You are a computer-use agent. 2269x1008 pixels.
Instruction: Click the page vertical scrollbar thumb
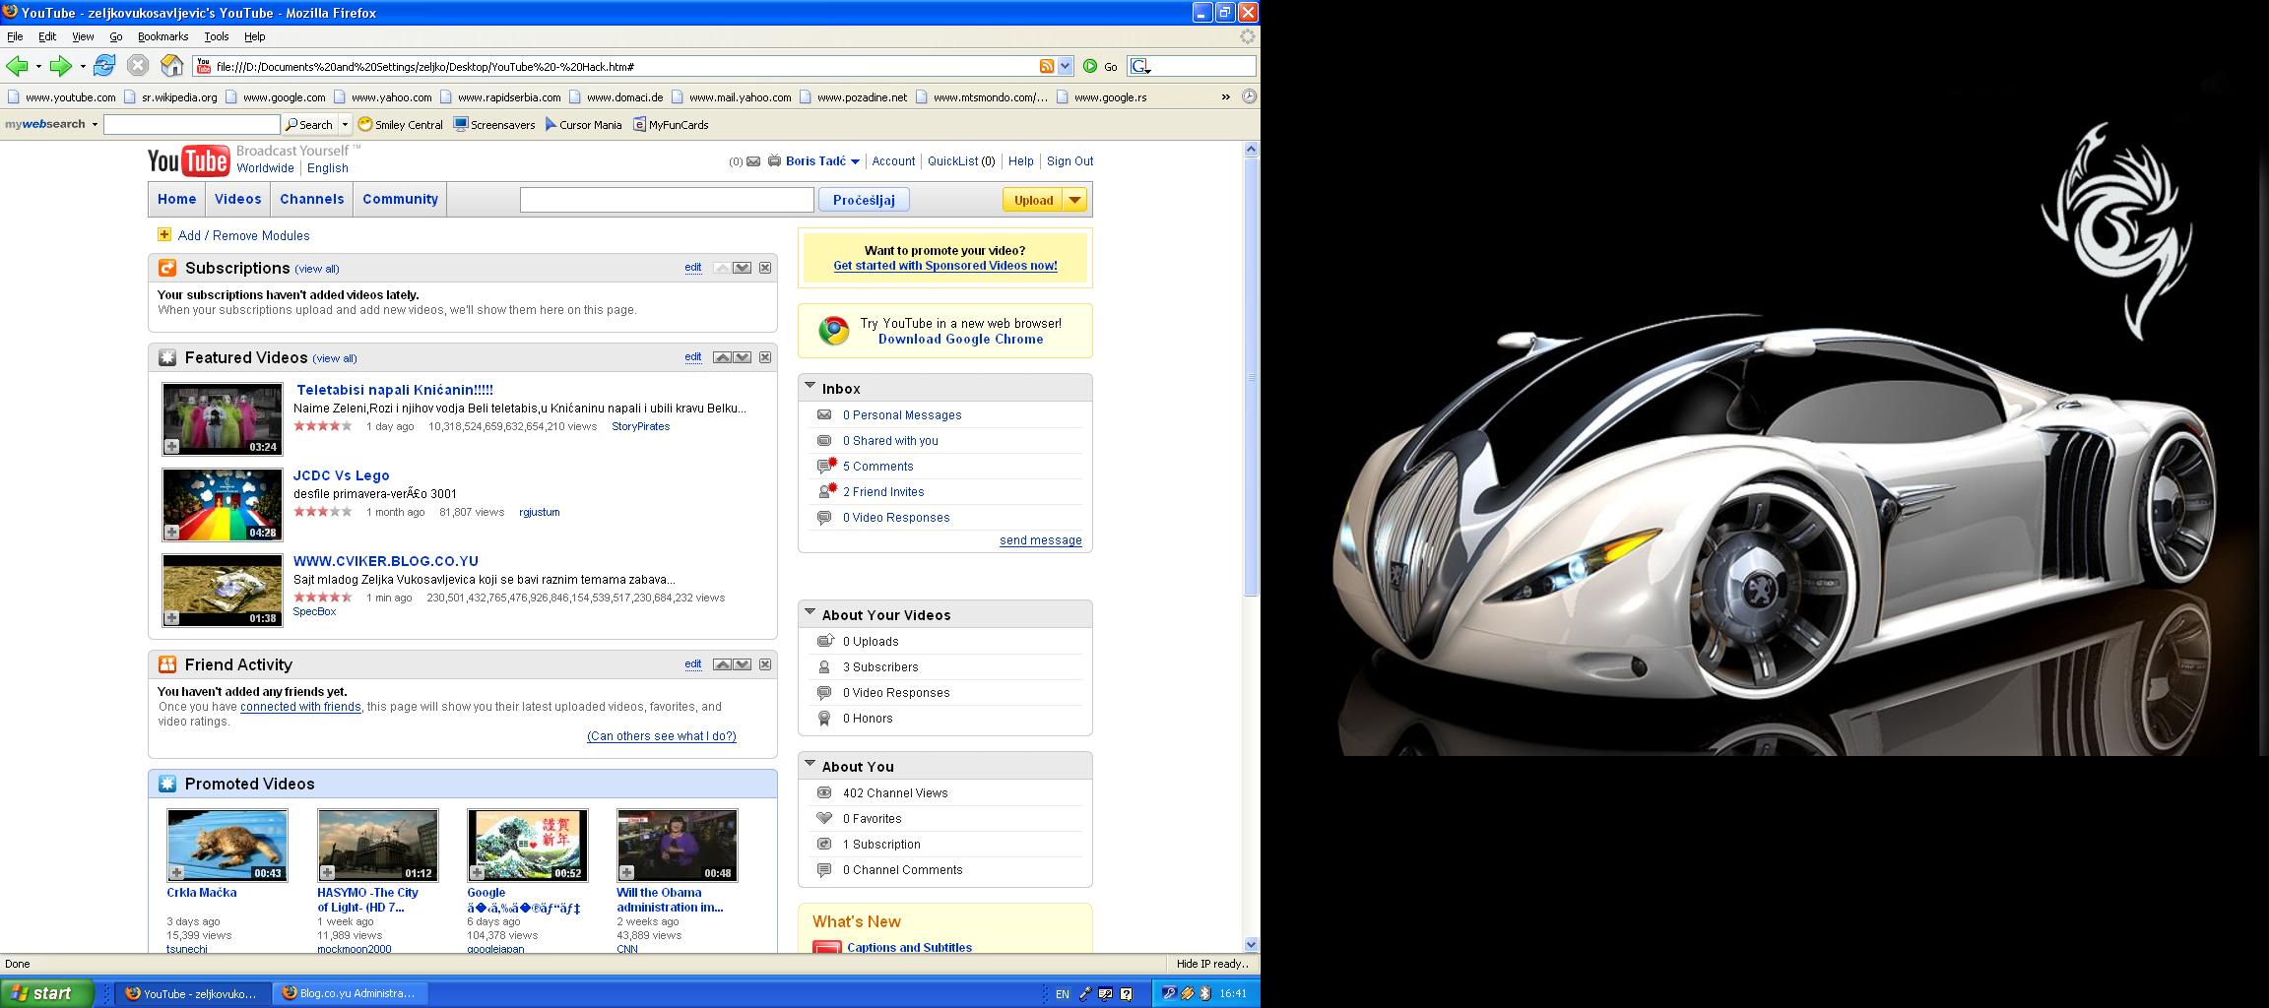click(1251, 377)
